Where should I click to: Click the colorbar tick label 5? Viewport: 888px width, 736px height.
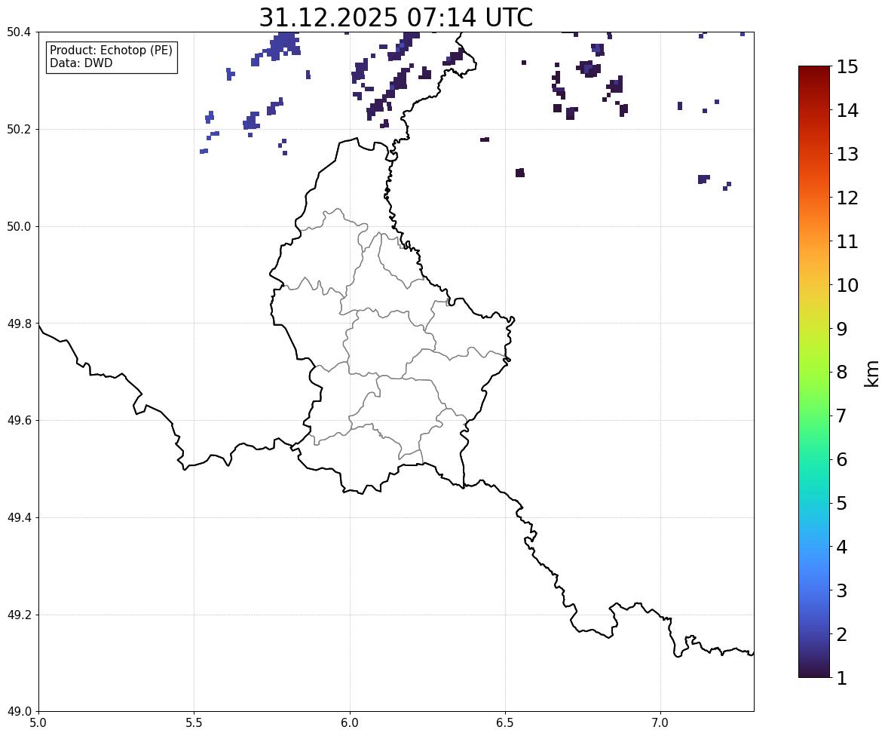[x=841, y=503]
